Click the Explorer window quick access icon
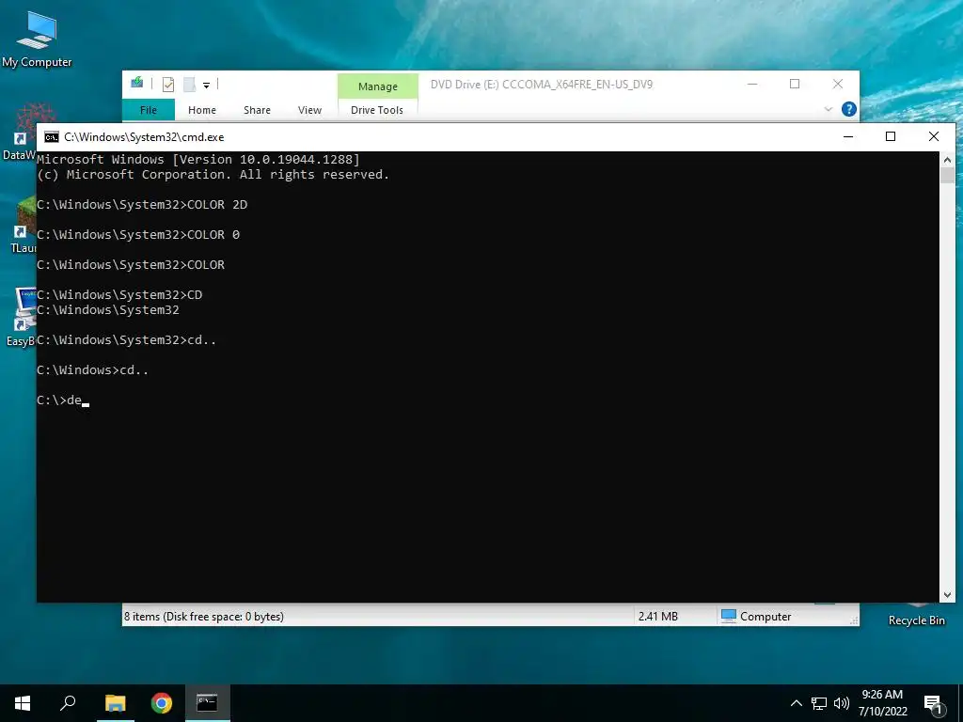Viewport: 963px width, 722px height. 136,84
